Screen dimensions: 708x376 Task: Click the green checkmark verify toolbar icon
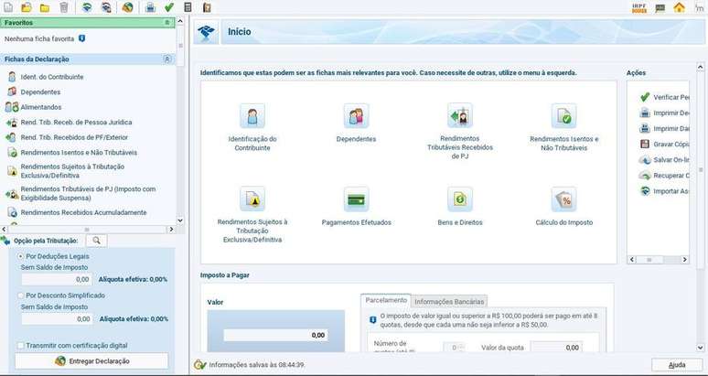(169, 7)
